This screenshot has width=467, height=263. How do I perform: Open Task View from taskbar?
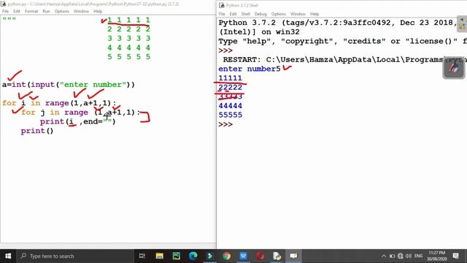tap(142, 256)
